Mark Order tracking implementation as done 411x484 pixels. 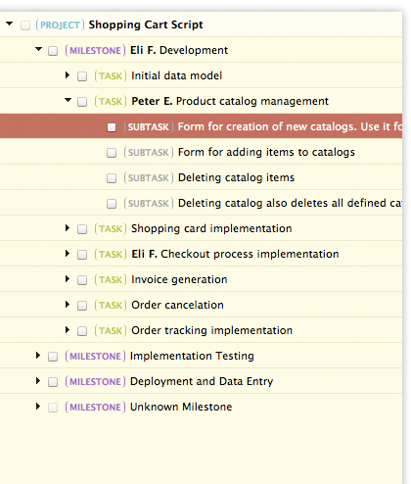pos(82,331)
